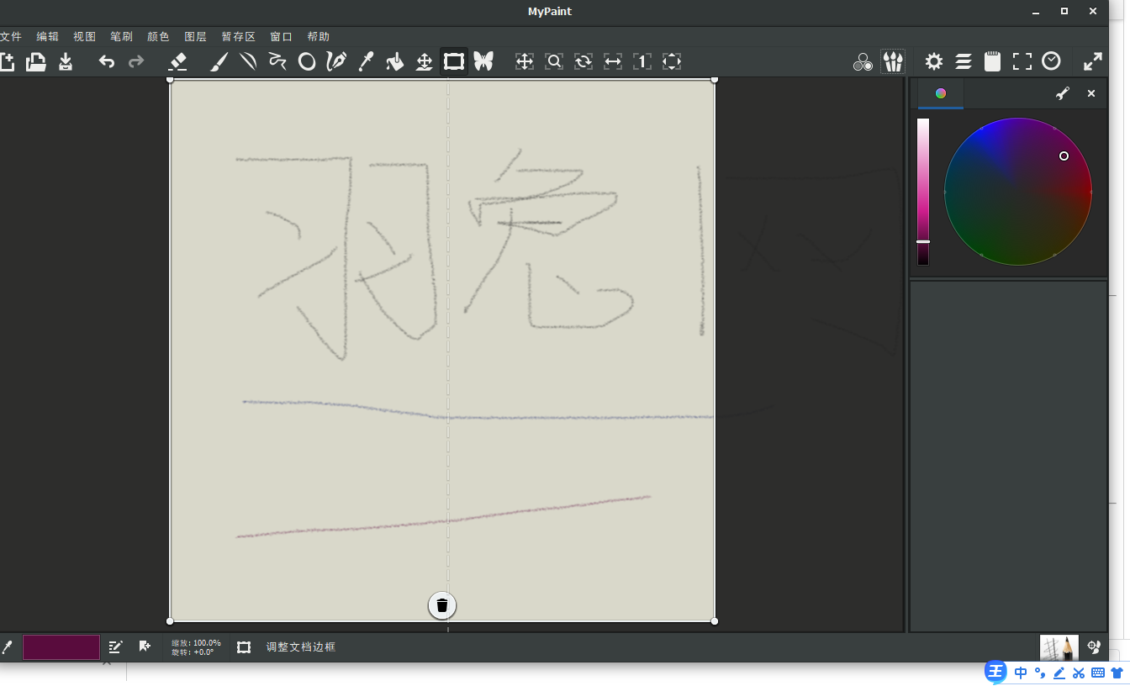Toggle the layers panel icon
Image resolution: width=1130 pixels, height=686 pixels.
(964, 61)
